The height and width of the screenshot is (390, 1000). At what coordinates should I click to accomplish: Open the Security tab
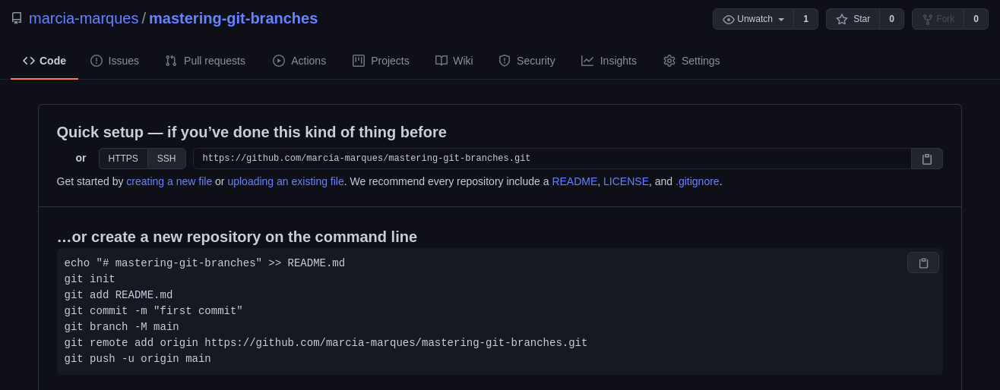527,61
